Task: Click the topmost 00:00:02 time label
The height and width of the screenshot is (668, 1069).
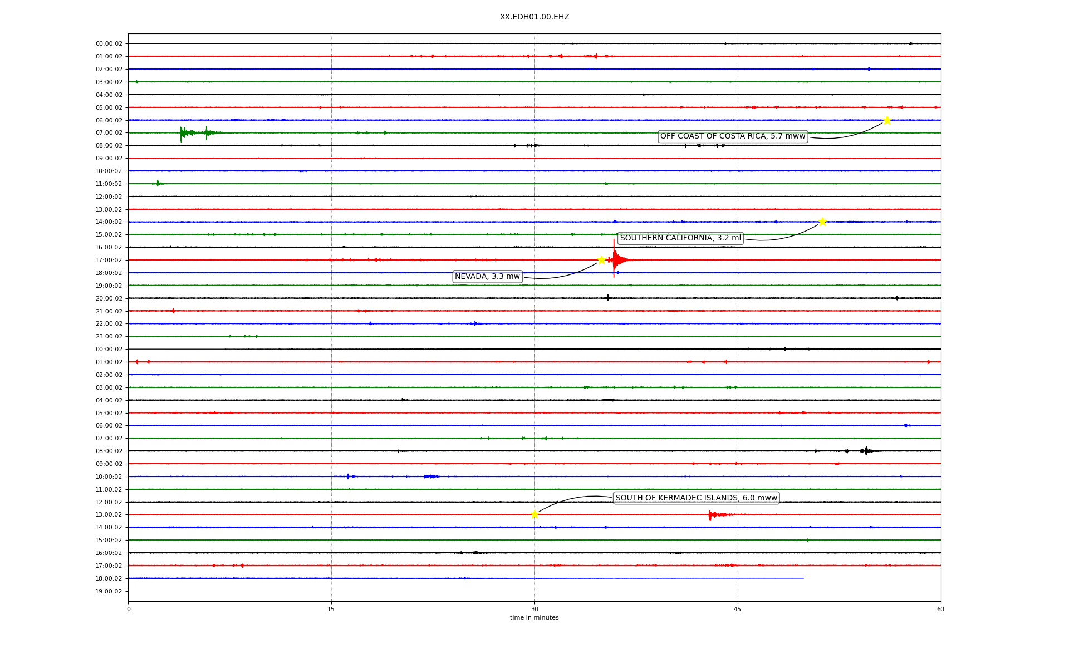Action: click(109, 43)
